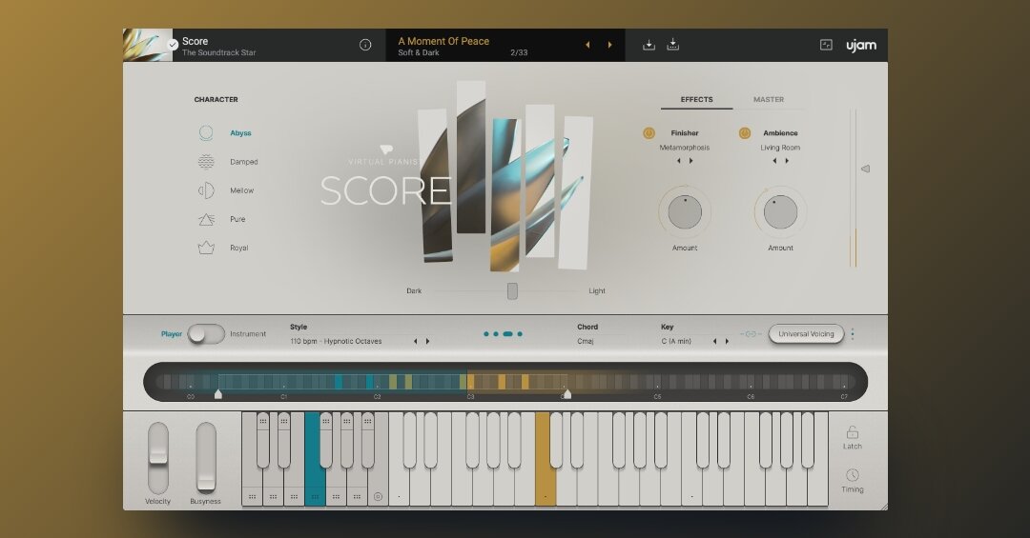Click the Player mode label
This screenshot has width=1030, height=538.
(x=172, y=334)
